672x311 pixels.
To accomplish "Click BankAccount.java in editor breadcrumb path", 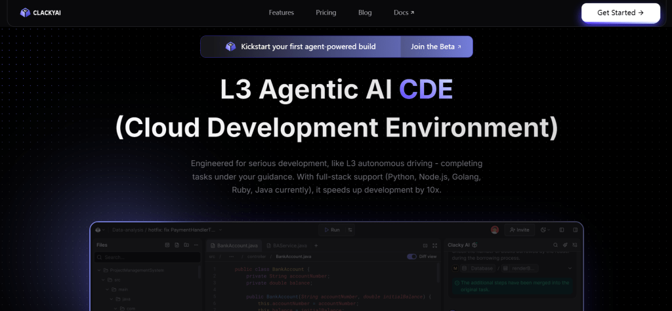I will [x=293, y=257].
